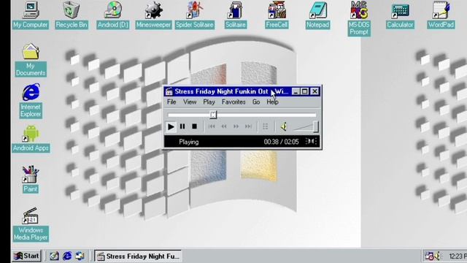467x263 pixels.
Task: Select the Android (D:) drive icon
Action: (113, 15)
